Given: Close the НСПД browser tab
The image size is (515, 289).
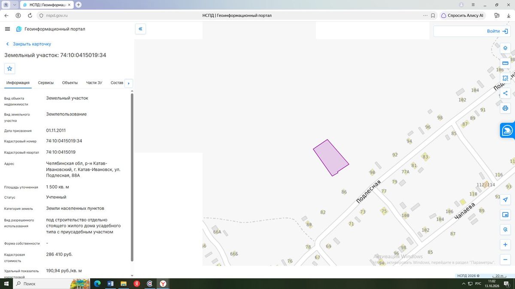Looking at the screenshot, I should coord(70,5).
